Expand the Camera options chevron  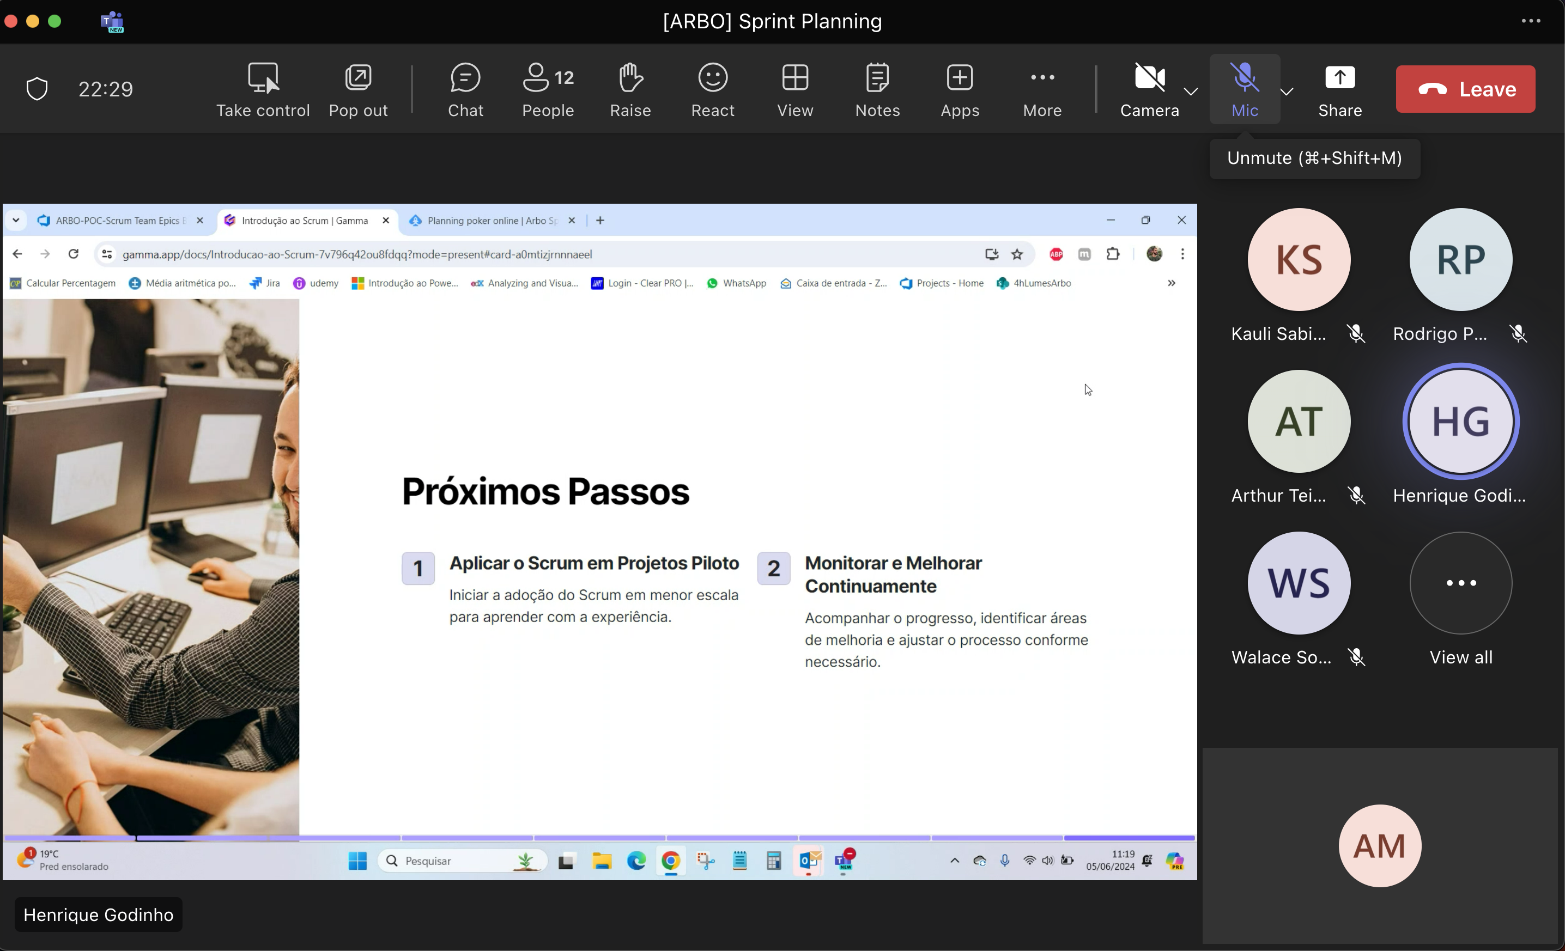[x=1191, y=92]
